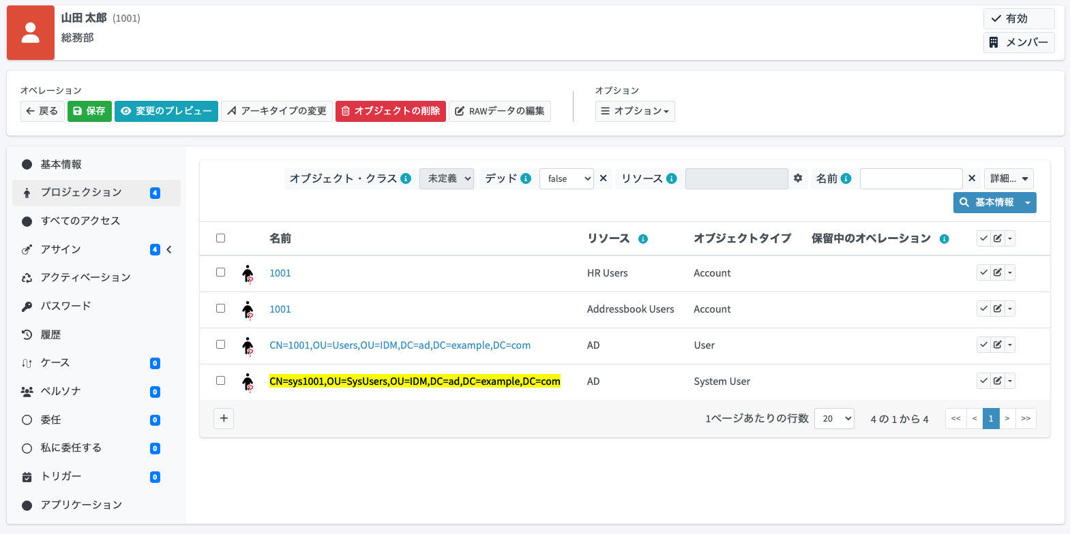Go to the last page with >>

[x=1026, y=418]
